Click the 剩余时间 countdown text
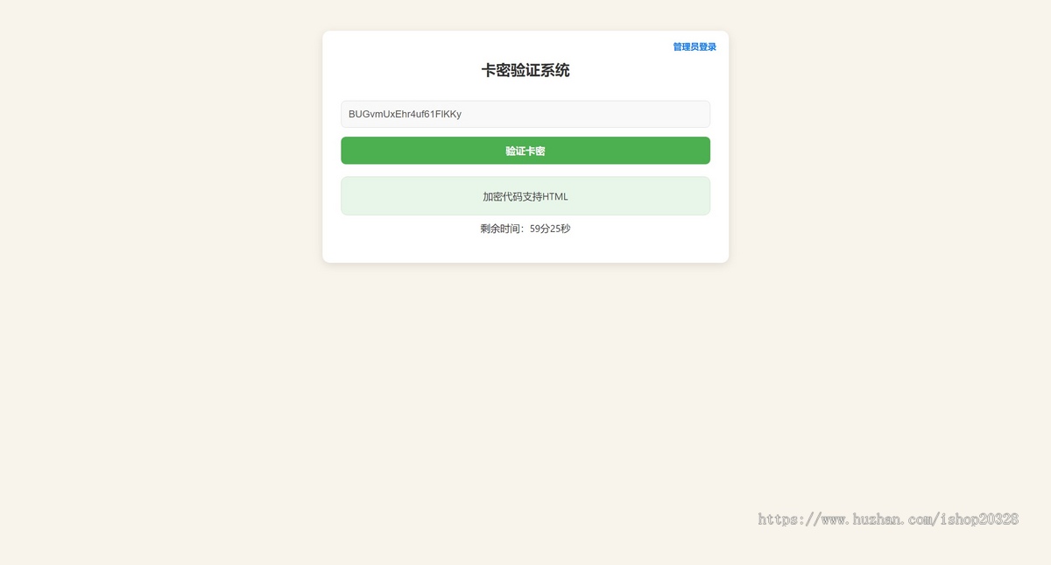The image size is (1051, 565). point(525,229)
